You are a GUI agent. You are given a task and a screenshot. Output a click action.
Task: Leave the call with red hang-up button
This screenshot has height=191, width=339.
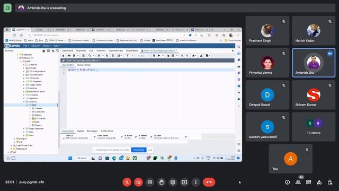209,182
